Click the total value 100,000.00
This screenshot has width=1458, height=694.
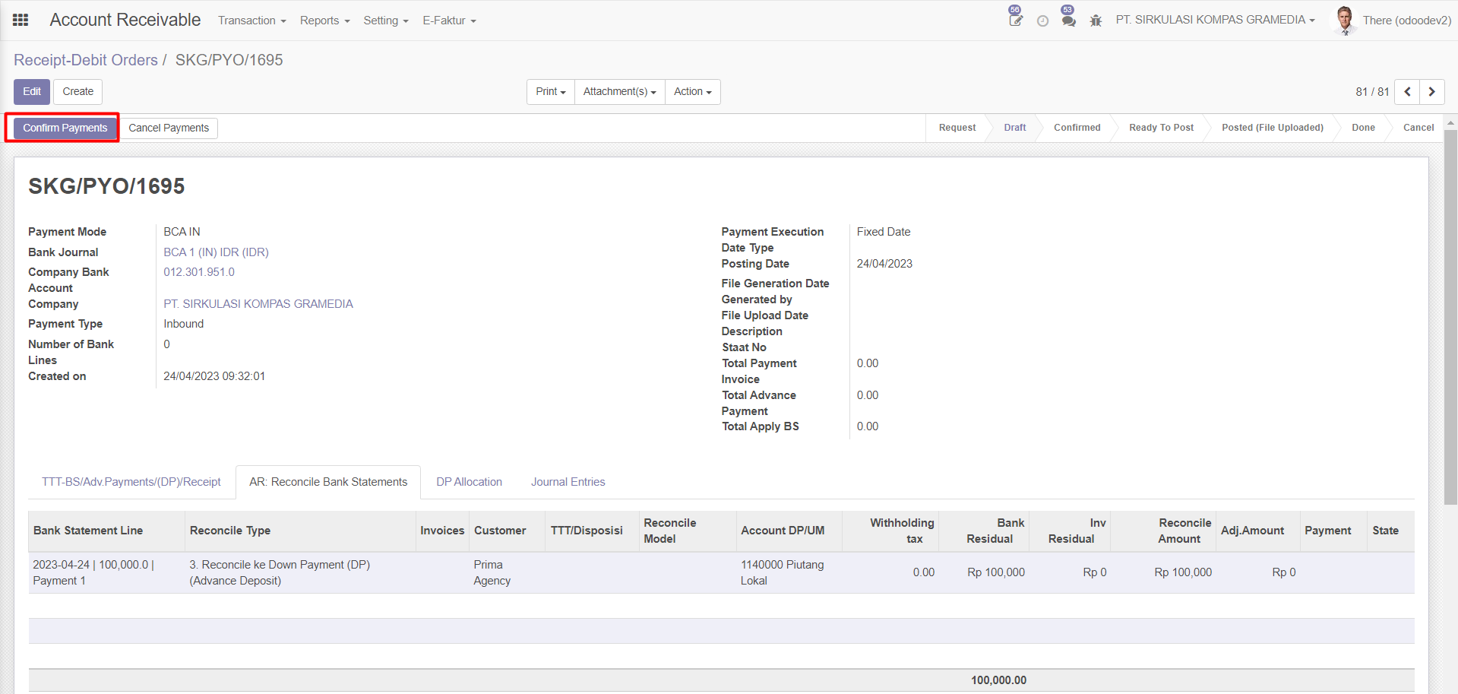click(x=998, y=680)
